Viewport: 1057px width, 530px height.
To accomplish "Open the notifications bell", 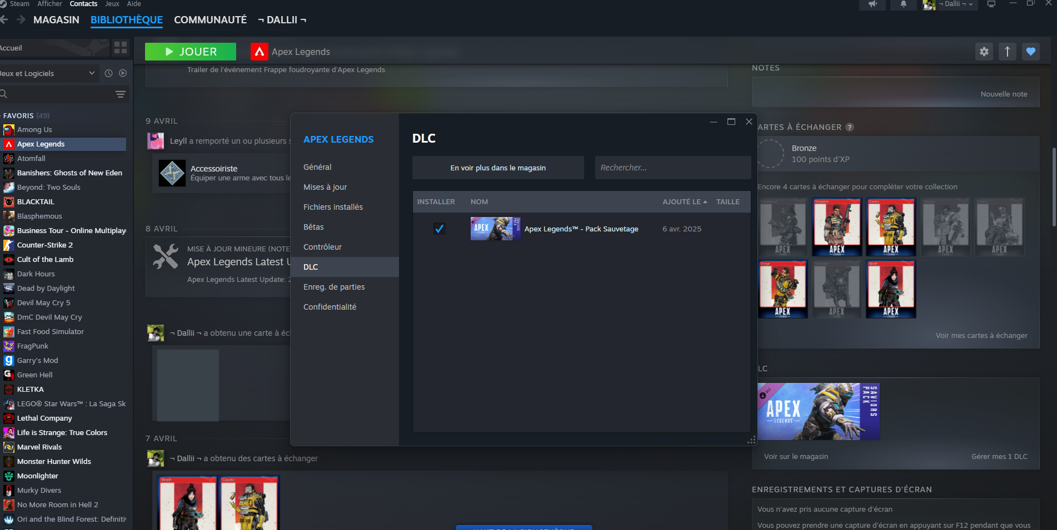I will pos(904,4).
